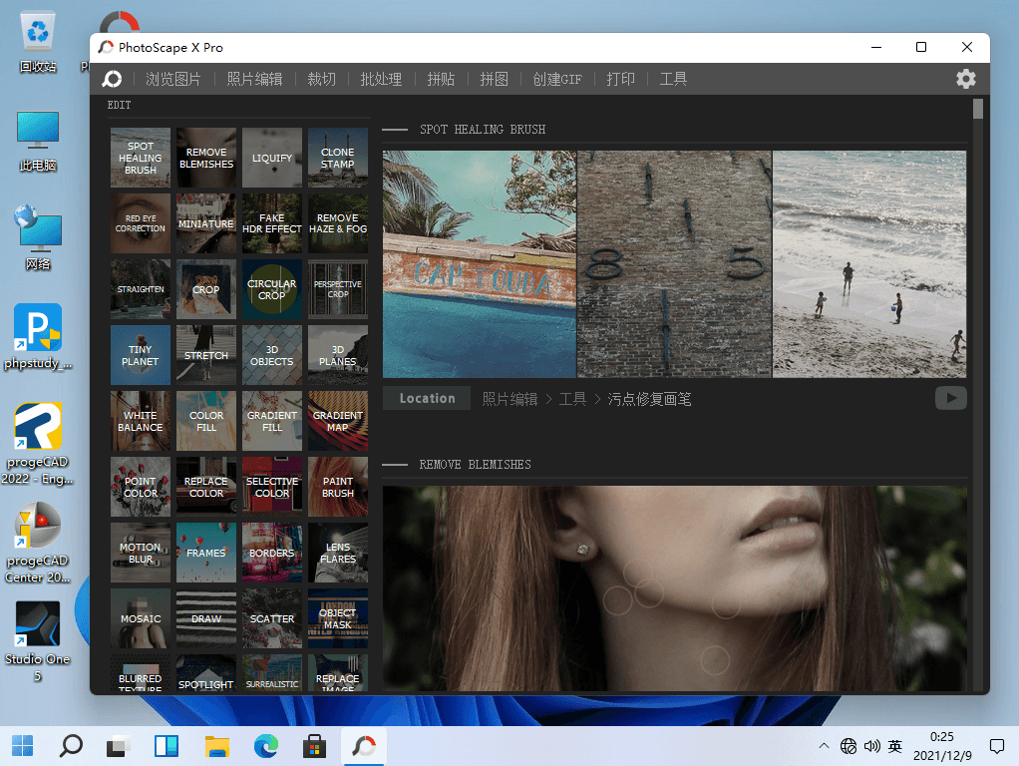
Task: Open the Selective Color tile
Action: pos(272,487)
